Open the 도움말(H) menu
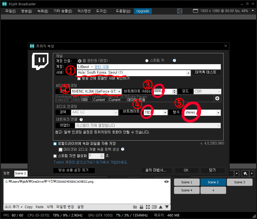The height and width of the screenshot is (219, 257). 123,11
